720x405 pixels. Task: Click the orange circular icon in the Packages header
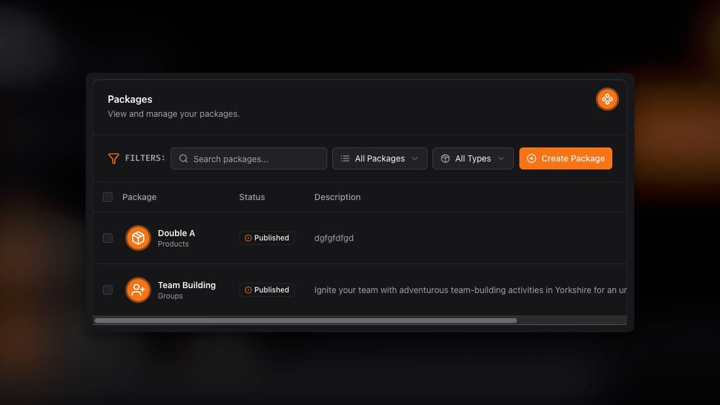(607, 99)
